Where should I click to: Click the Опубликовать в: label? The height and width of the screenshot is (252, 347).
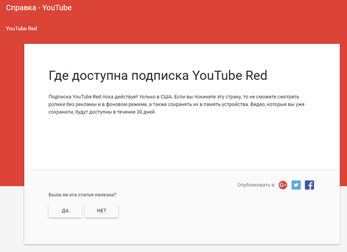pyautogui.click(x=256, y=185)
